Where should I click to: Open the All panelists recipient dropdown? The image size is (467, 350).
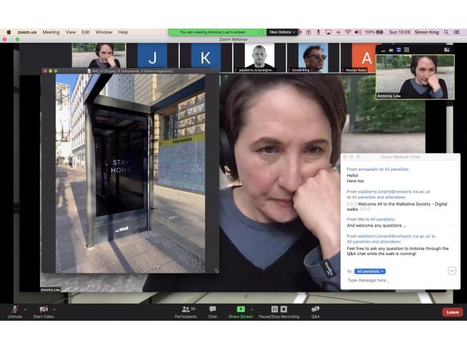(370, 271)
